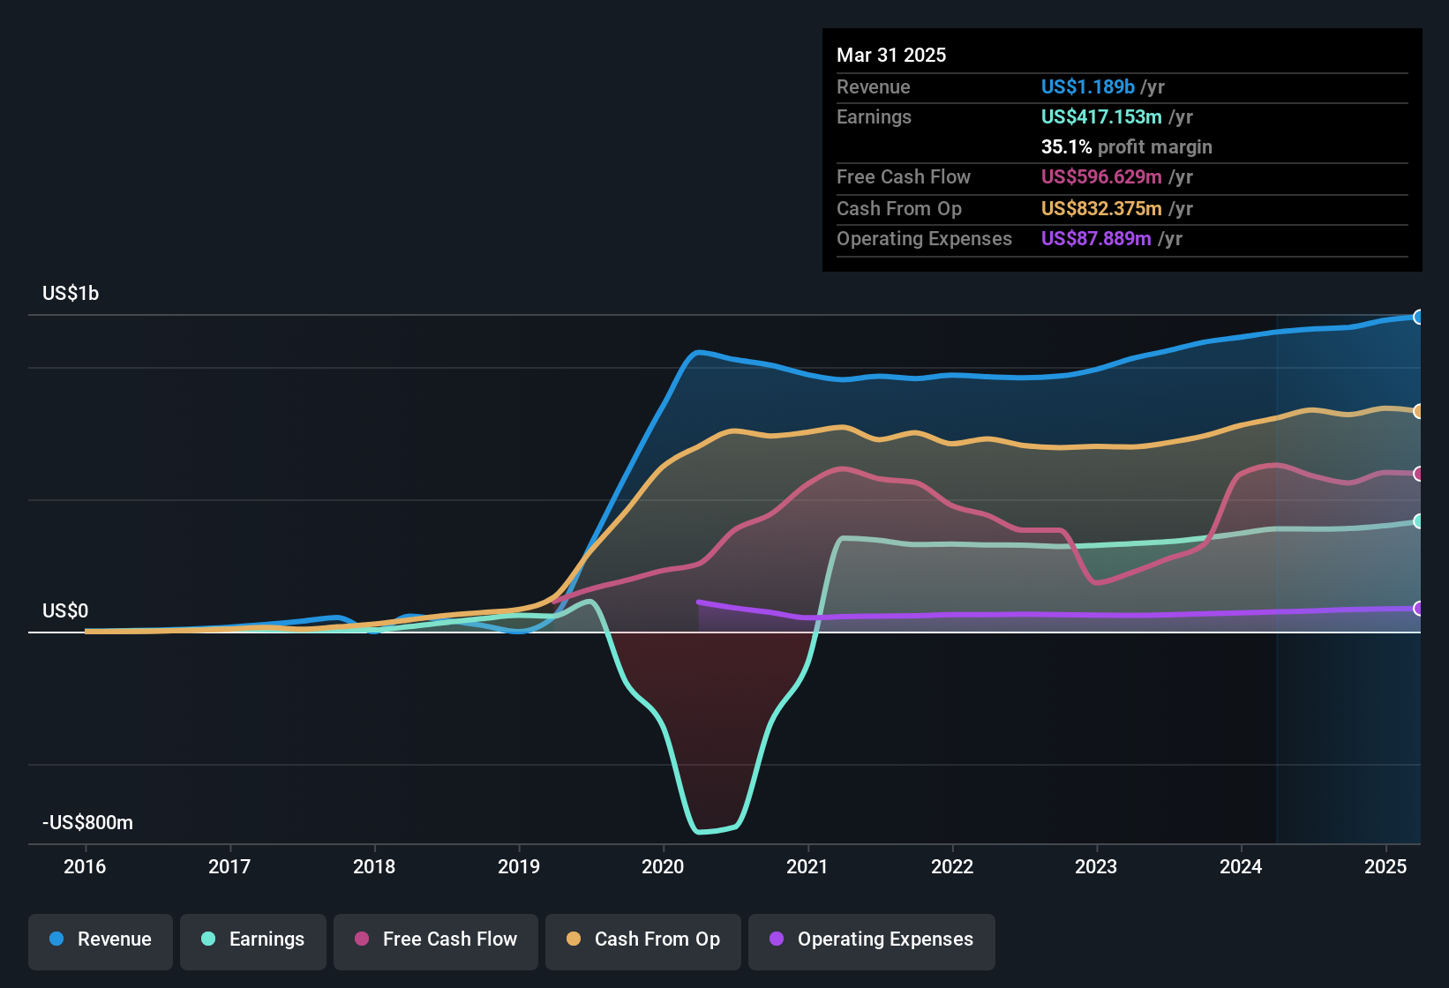Click the US$1b y-axis label
This screenshot has height=988, width=1449.
[x=71, y=294]
